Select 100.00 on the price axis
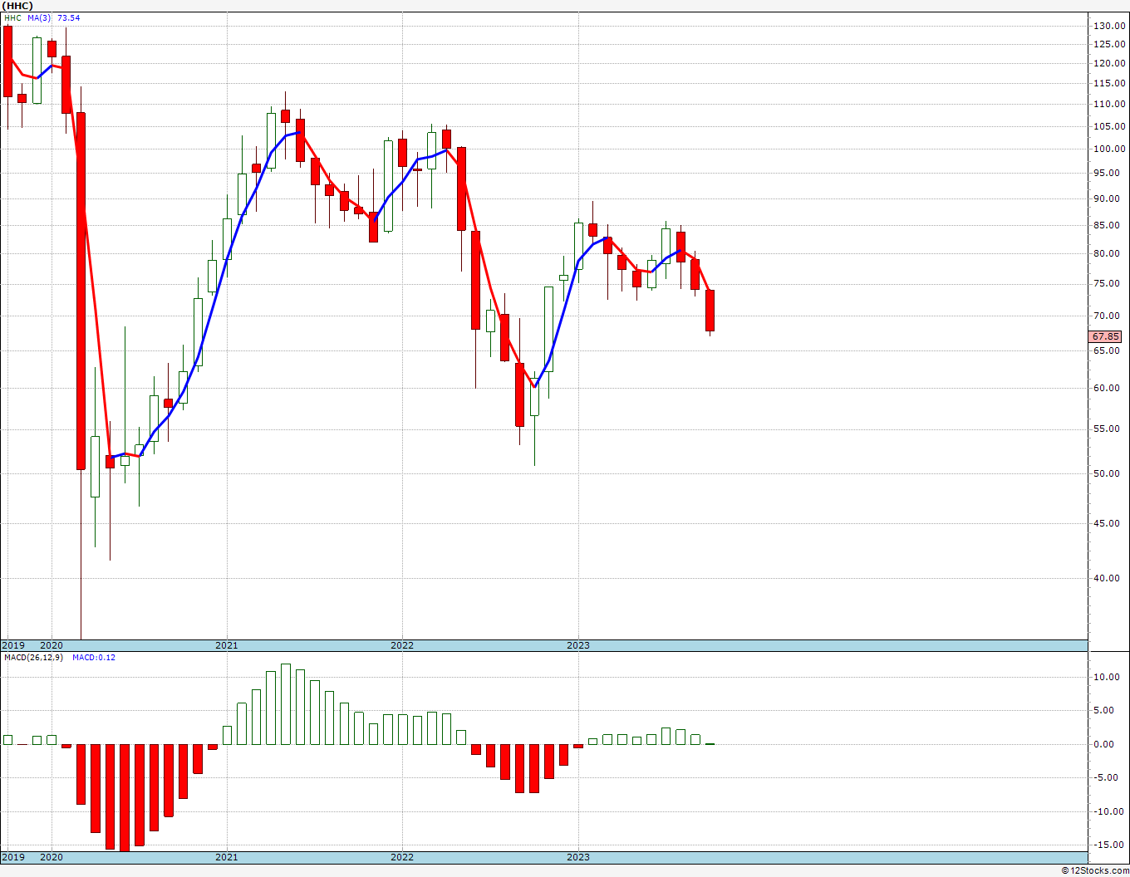The width and height of the screenshot is (1130, 877). (1109, 149)
